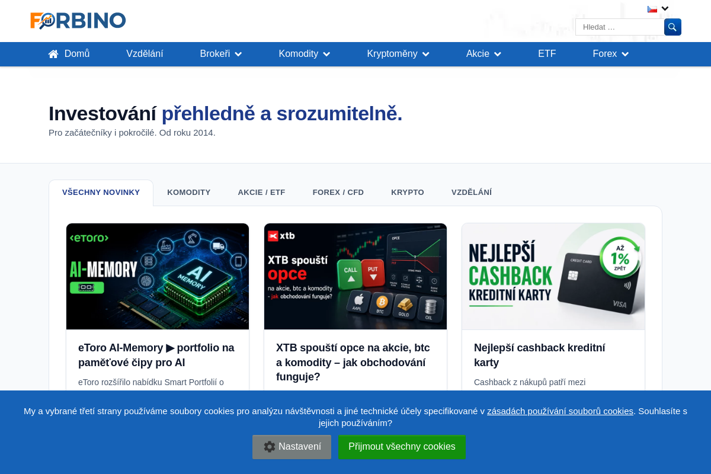Image resolution: width=711 pixels, height=474 pixels.
Task: Open XTB spouští opce article title
Action: pos(353,362)
